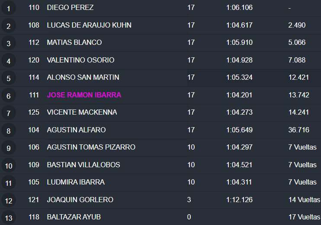Click best lap time 1:04.201

tap(239, 95)
